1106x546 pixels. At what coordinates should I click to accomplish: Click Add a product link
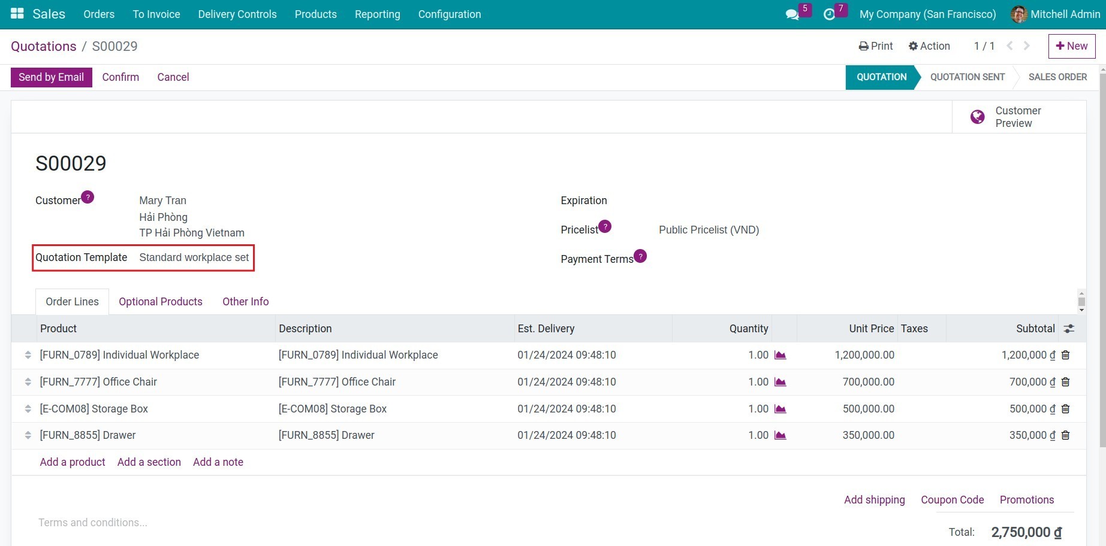pos(73,462)
